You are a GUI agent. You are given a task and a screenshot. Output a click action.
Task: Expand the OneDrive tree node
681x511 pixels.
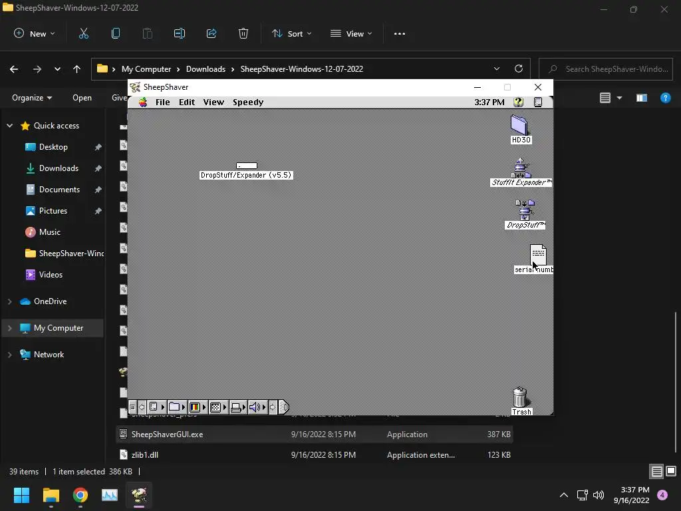[x=9, y=301]
